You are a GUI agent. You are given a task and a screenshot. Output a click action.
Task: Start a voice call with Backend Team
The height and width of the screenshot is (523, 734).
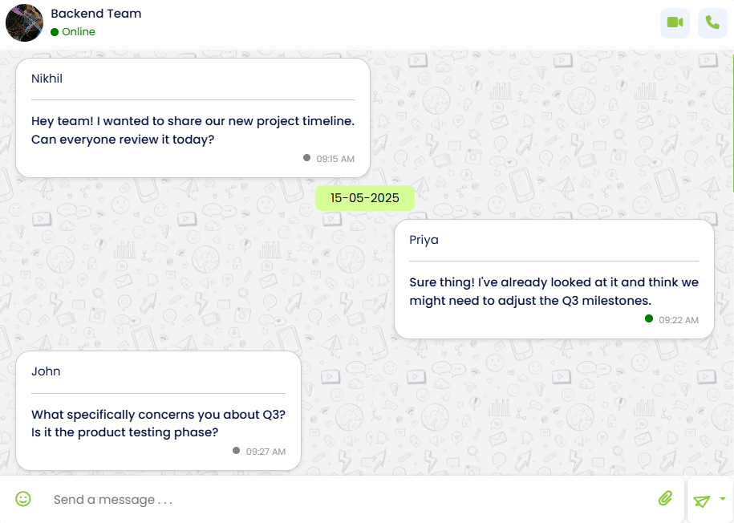pos(712,22)
